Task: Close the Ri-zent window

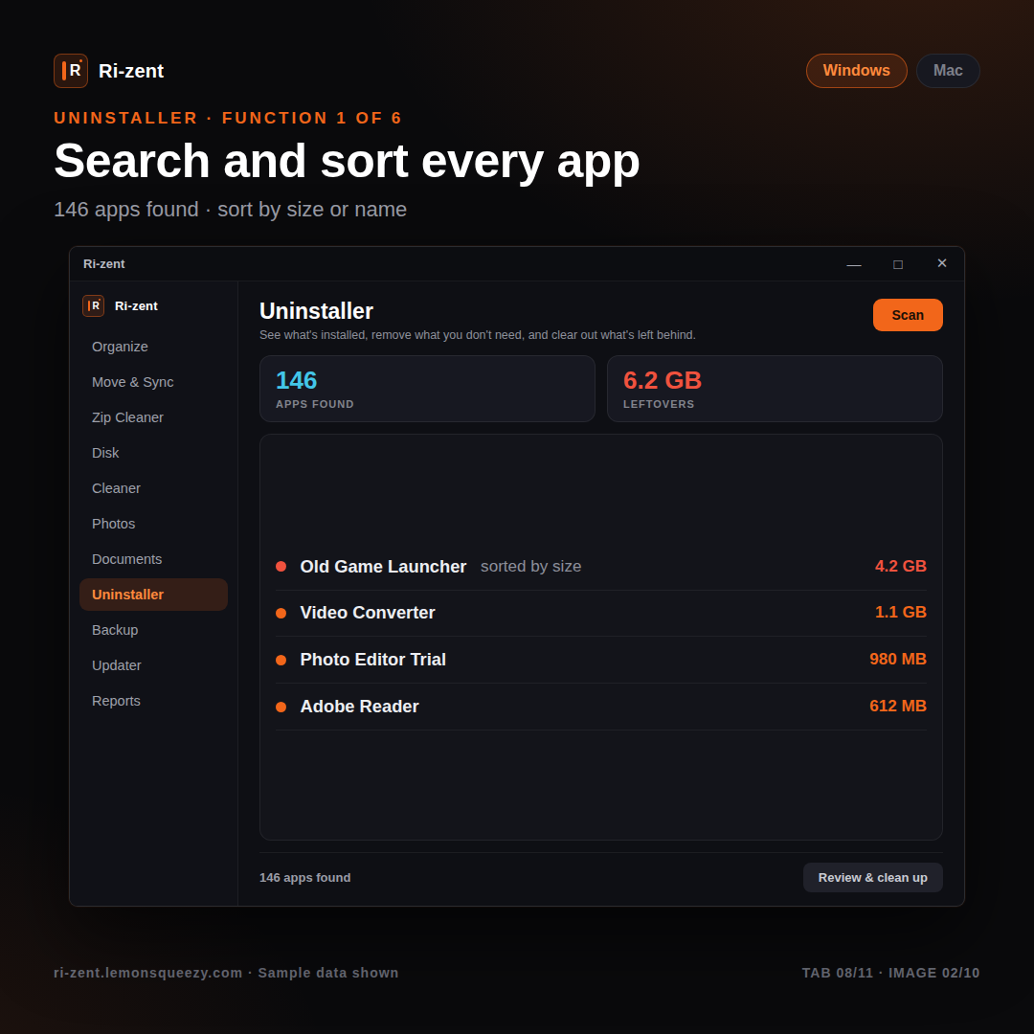Action: click(x=942, y=264)
